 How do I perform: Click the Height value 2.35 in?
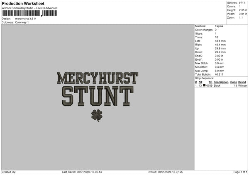coord(243,10)
